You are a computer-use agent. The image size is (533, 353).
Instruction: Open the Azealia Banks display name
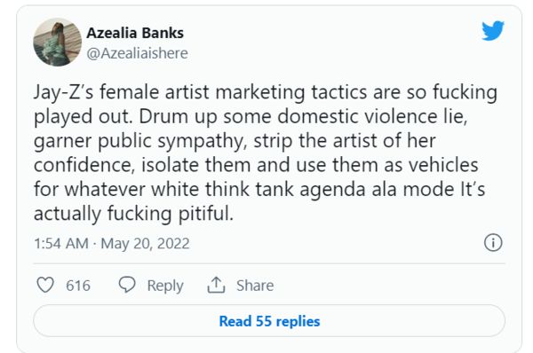point(135,33)
